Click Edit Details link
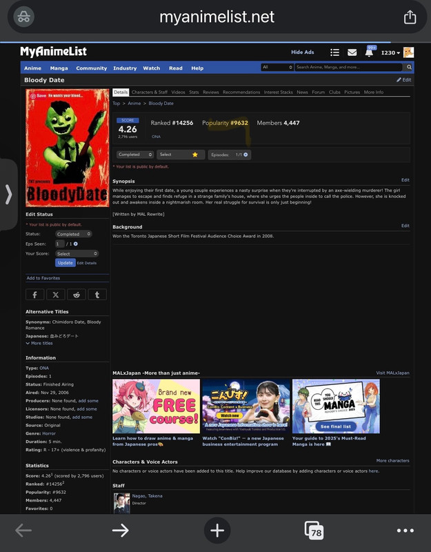The image size is (431, 552). tap(87, 263)
